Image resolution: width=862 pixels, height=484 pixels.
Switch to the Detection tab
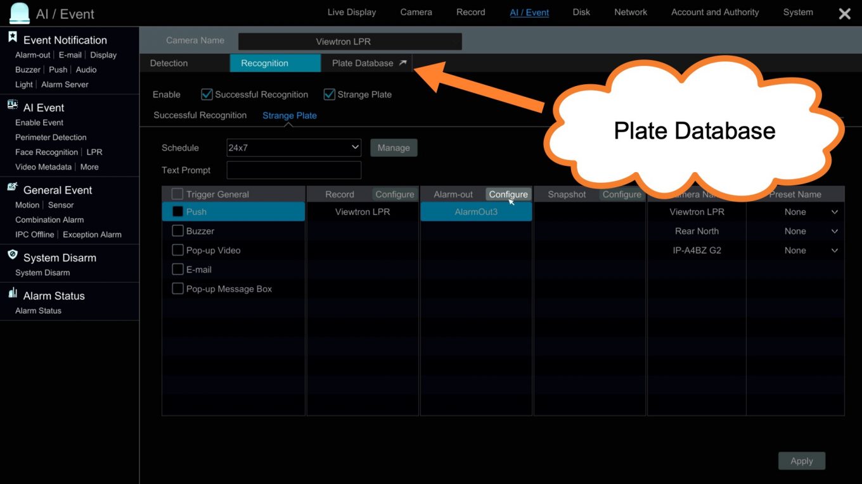coord(169,63)
